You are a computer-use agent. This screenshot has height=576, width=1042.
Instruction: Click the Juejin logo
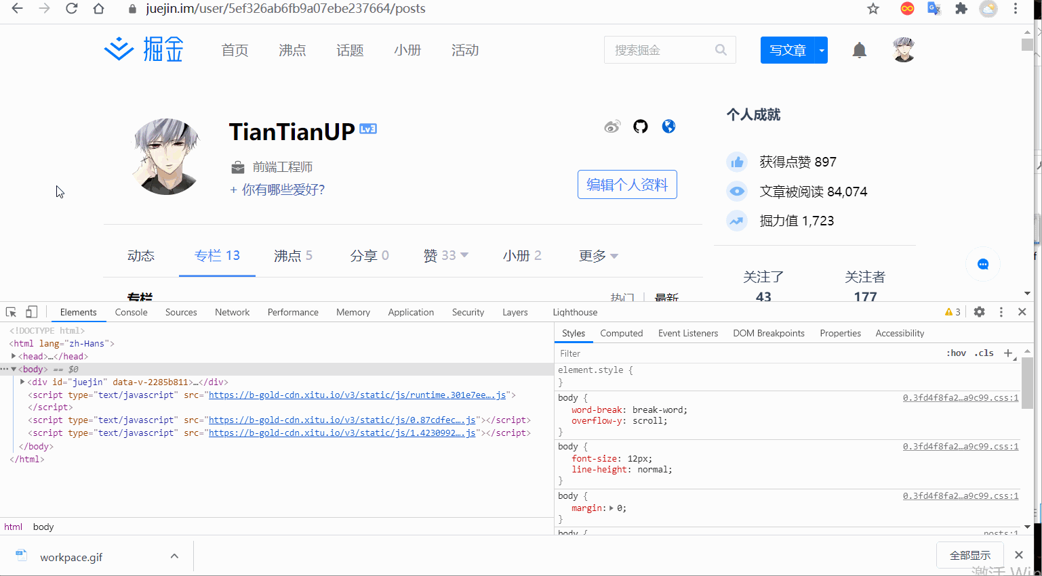pyautogui.click(x=144, y=49)
